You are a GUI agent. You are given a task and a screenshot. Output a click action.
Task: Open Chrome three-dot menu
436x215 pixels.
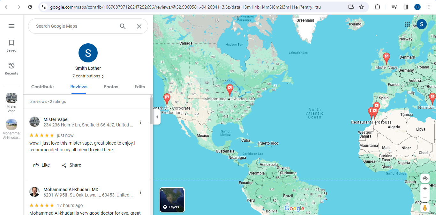click(x=429, y=7)
